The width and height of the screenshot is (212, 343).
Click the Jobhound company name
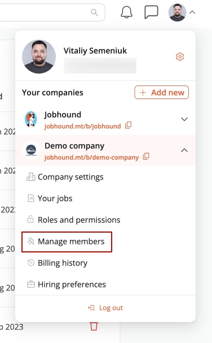point(63,115)
